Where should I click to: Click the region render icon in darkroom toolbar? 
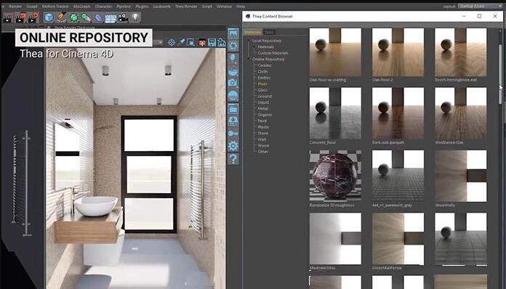click(x=191, y=42)
